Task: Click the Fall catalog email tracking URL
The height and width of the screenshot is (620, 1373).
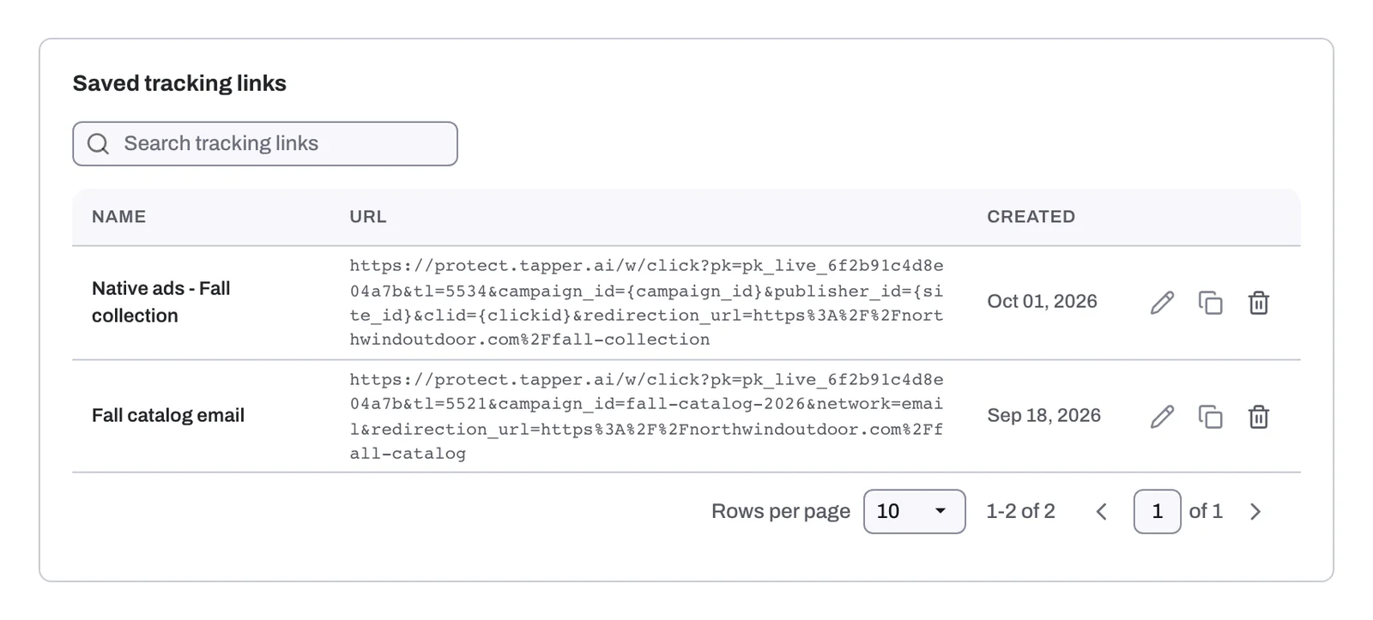Action: pos(646,417)
